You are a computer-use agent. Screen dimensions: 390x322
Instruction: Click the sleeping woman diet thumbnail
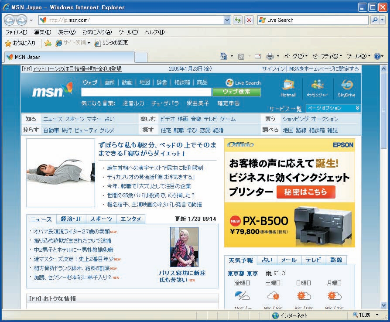pos(61,173)
